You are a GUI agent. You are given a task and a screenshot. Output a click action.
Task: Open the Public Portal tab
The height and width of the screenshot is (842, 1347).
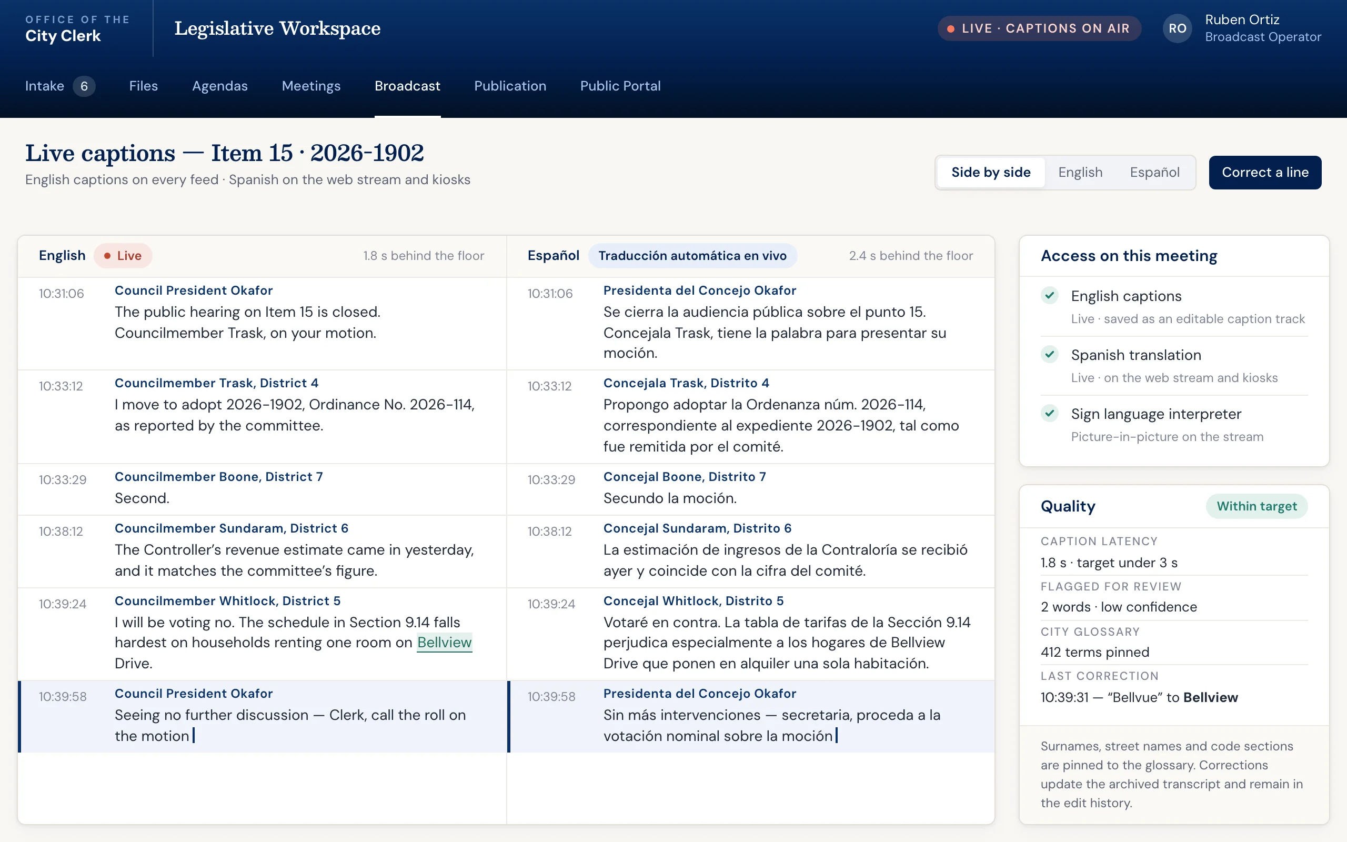point(620,86)
